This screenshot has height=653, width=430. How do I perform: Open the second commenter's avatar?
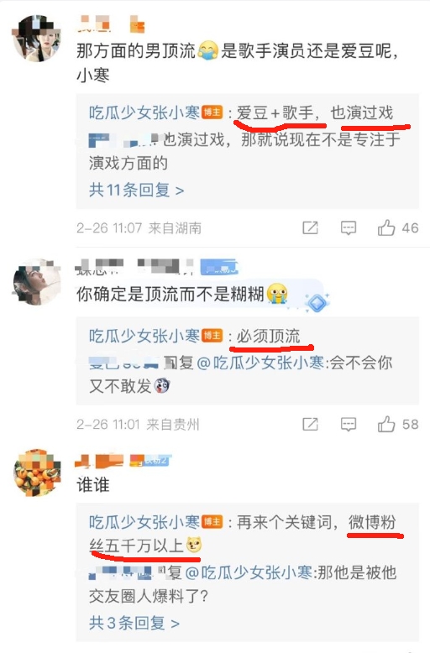[37, 282]
